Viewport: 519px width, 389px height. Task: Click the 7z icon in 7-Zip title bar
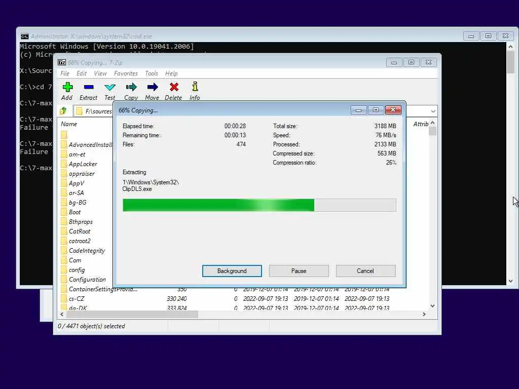(x=62, y=62)
